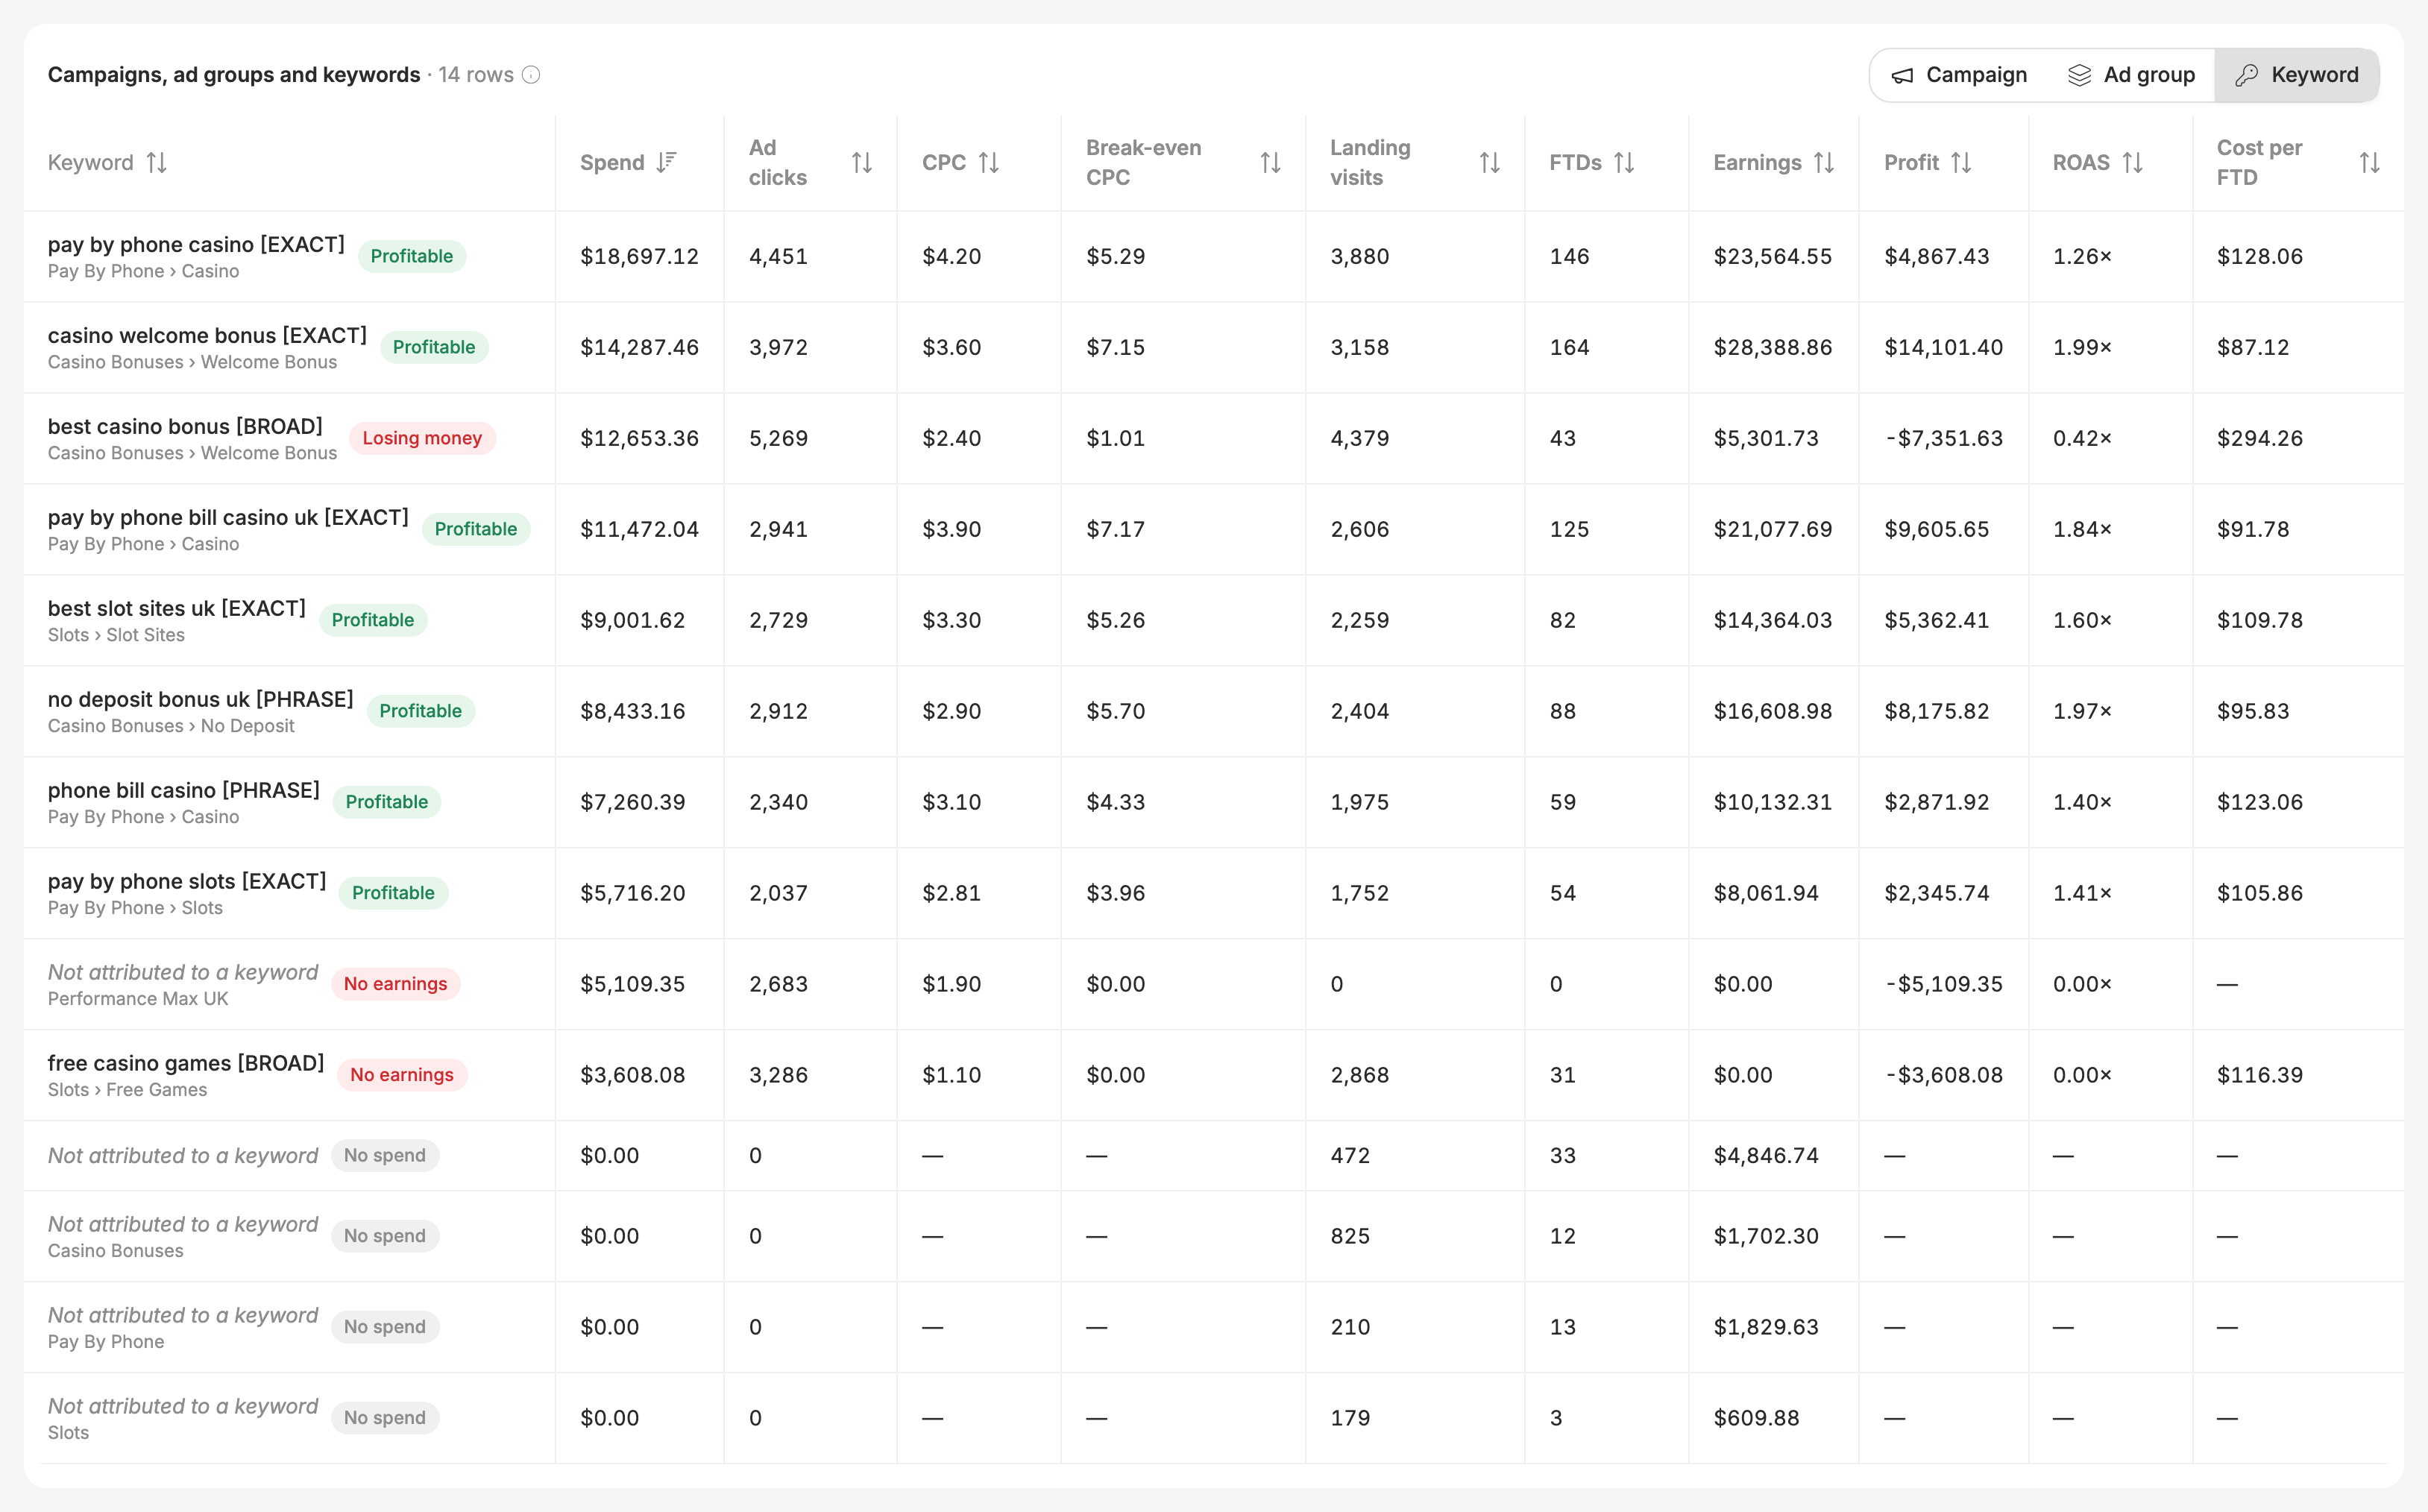Click profit value -$7,351.63
The width and height of the screenshot is (2428, 1512).
1943,439
